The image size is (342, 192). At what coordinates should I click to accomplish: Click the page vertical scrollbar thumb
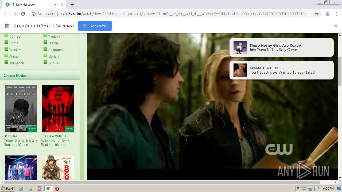pyautogui.click(x=340, y=71)
